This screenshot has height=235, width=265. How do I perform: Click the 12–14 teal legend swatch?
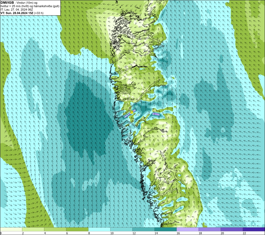point(143,229)
